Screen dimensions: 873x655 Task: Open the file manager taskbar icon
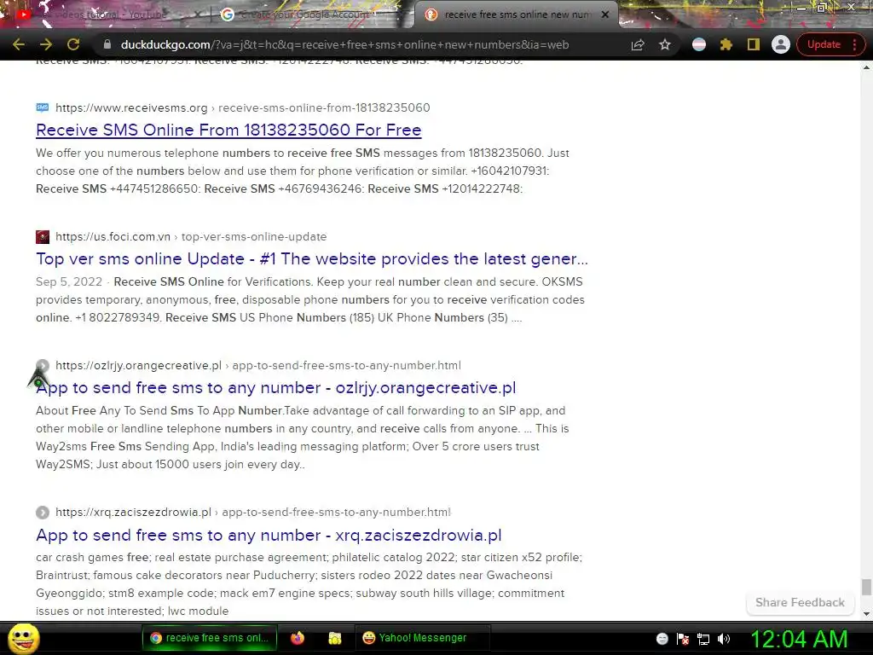coord(334,638)
